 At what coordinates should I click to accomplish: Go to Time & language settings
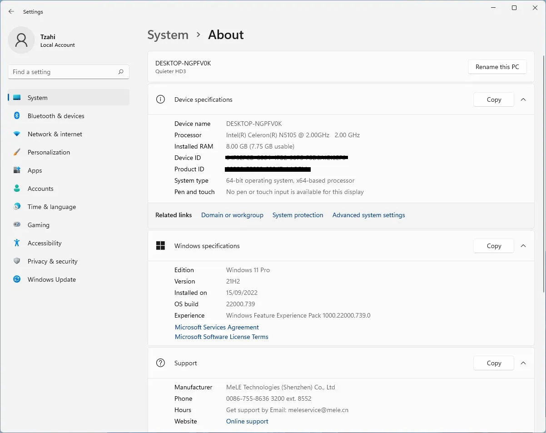51,207
